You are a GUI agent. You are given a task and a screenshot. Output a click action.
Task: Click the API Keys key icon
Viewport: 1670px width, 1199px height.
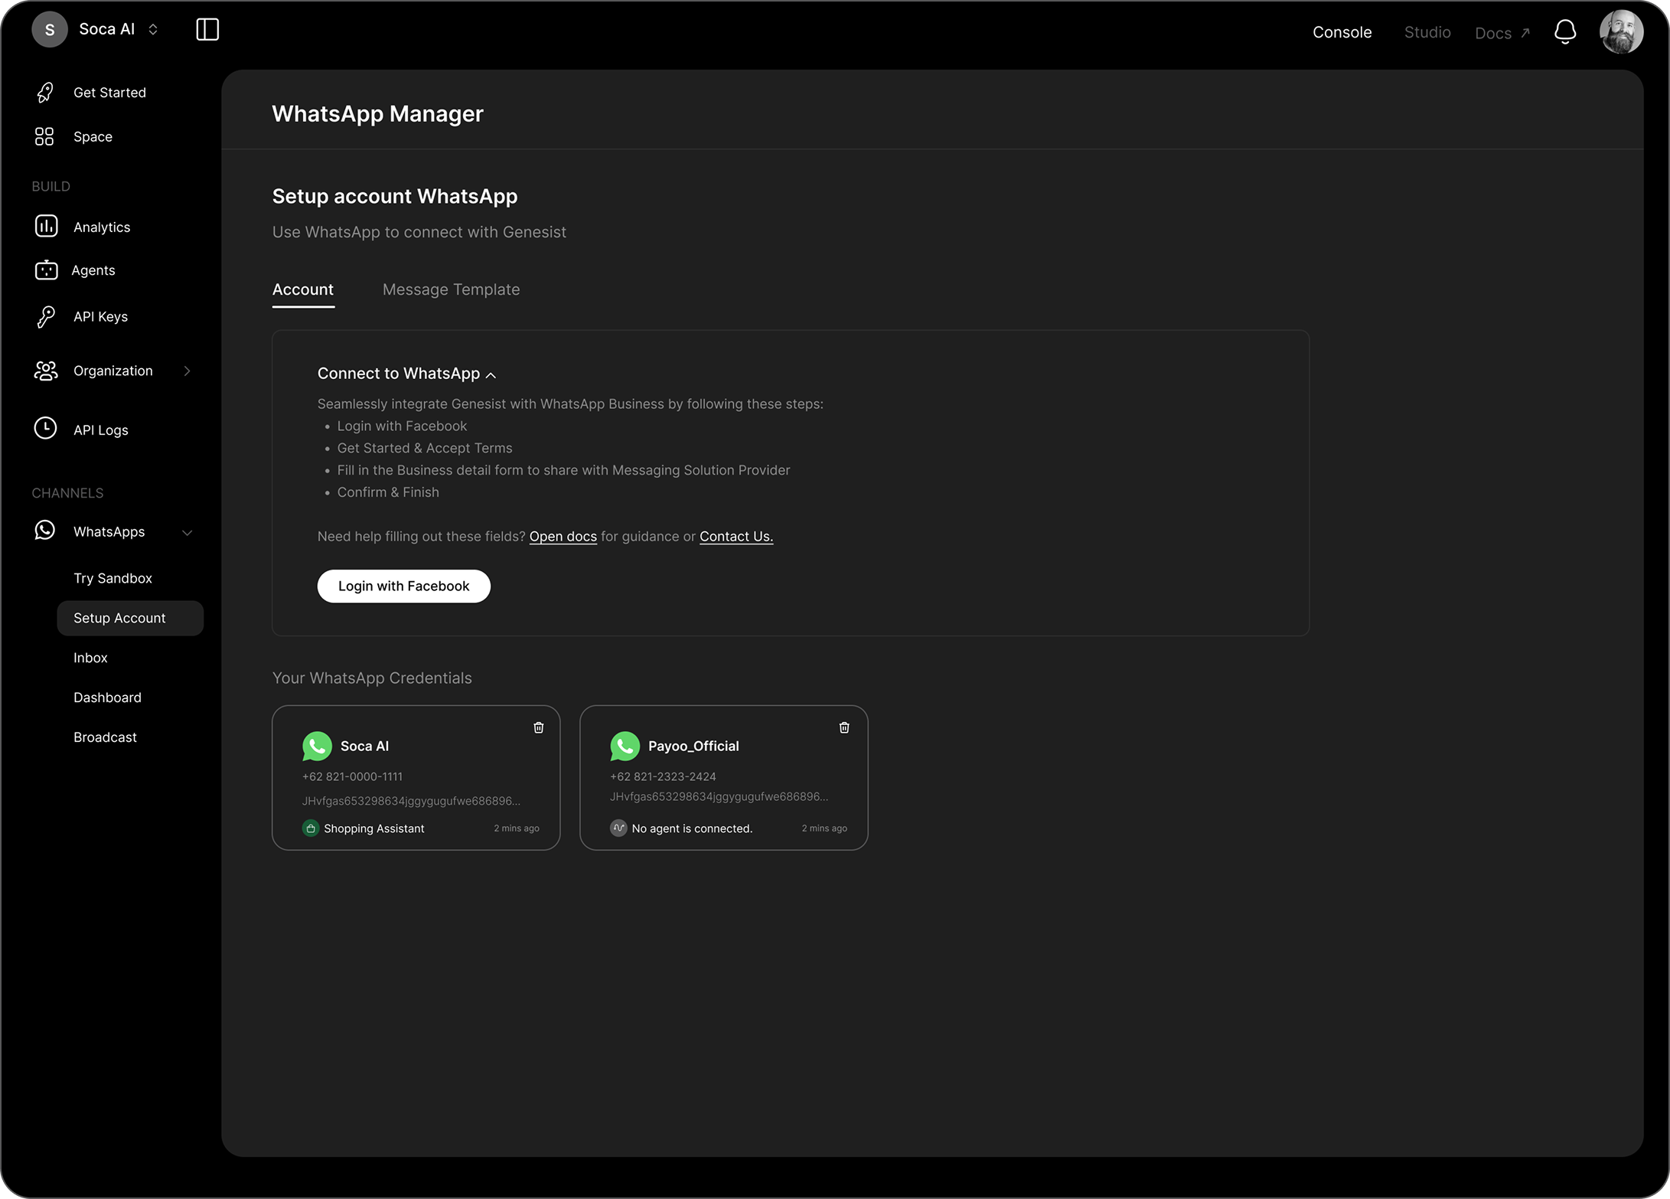tap(46, 316)
